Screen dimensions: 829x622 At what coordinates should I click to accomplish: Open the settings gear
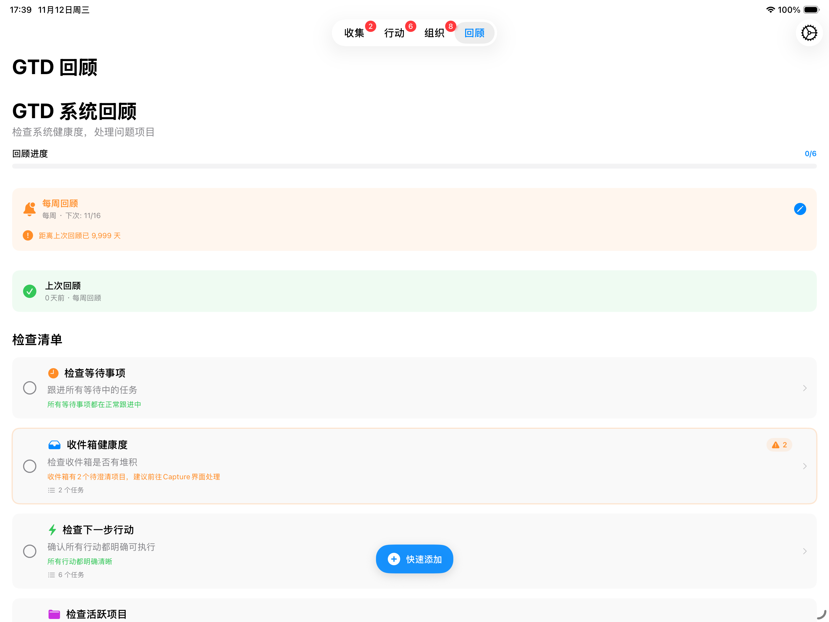tap(809, 32)
